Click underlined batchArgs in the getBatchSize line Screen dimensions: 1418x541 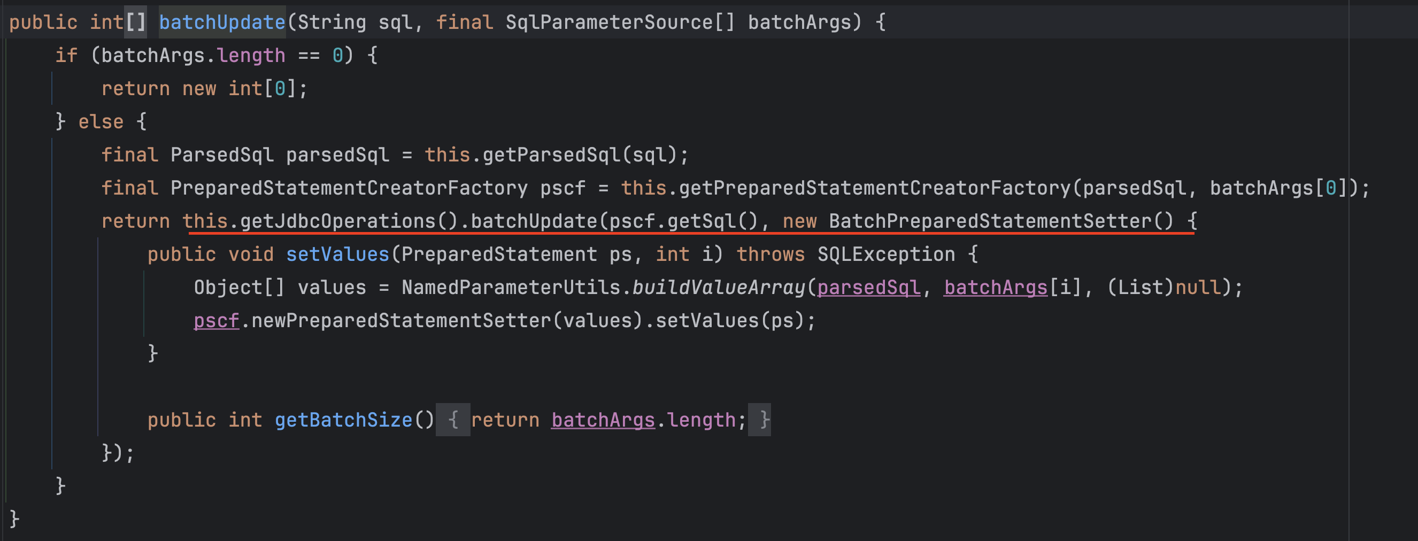tap(603, 420)
